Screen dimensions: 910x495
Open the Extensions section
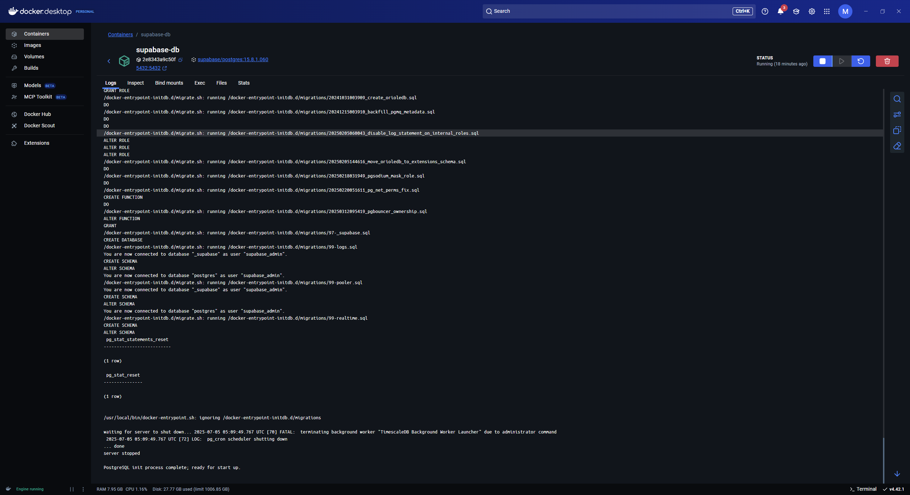pos(45,143)
